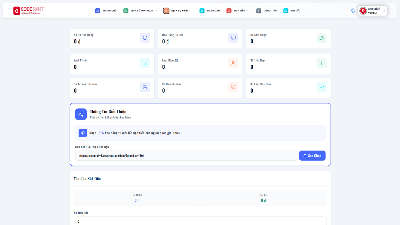
Task: Click the plus icon in Số Tiền Nạp card
Action: coord(321,63)
